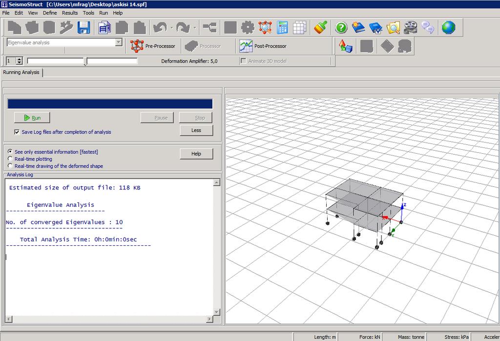Click the Less button
500x341 pixels.
click(196, 130)
